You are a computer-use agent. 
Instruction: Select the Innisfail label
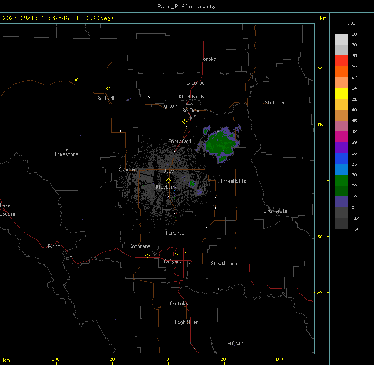coord(180,141)
